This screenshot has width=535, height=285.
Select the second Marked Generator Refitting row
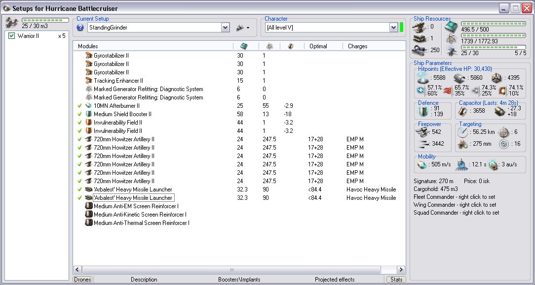(239, 97)
